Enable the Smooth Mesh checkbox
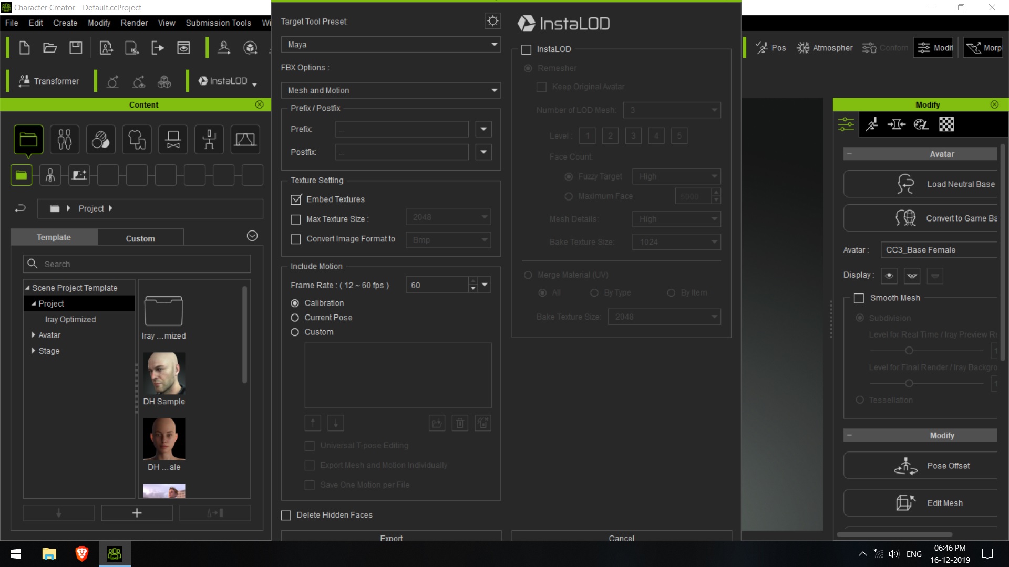Screen dimensions: 1009x567 click(859, 298)
